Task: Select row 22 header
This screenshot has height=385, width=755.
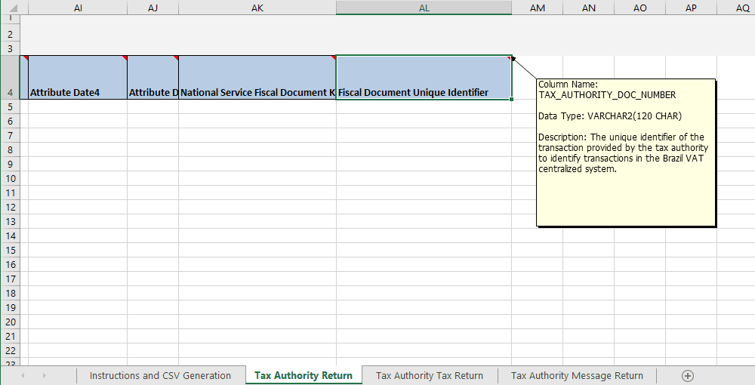Action: click(10, 350)
